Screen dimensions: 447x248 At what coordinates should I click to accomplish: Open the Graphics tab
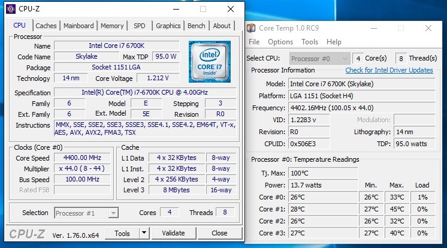[168, 26]
